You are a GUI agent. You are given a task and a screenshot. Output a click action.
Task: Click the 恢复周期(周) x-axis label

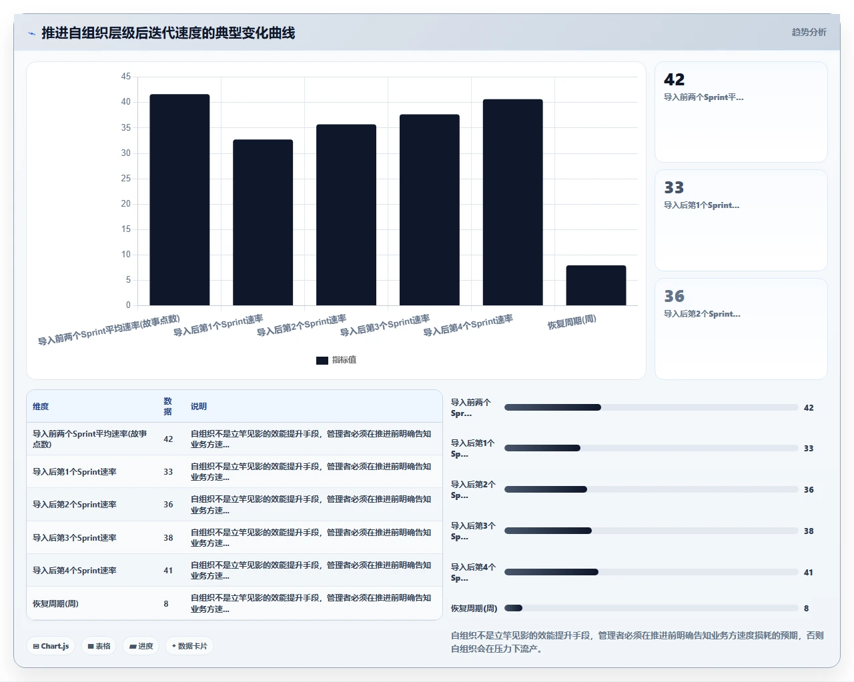572,322
